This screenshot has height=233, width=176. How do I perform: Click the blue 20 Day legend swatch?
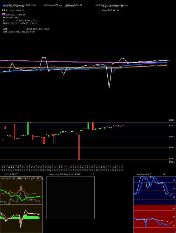(x=4, y=6)
